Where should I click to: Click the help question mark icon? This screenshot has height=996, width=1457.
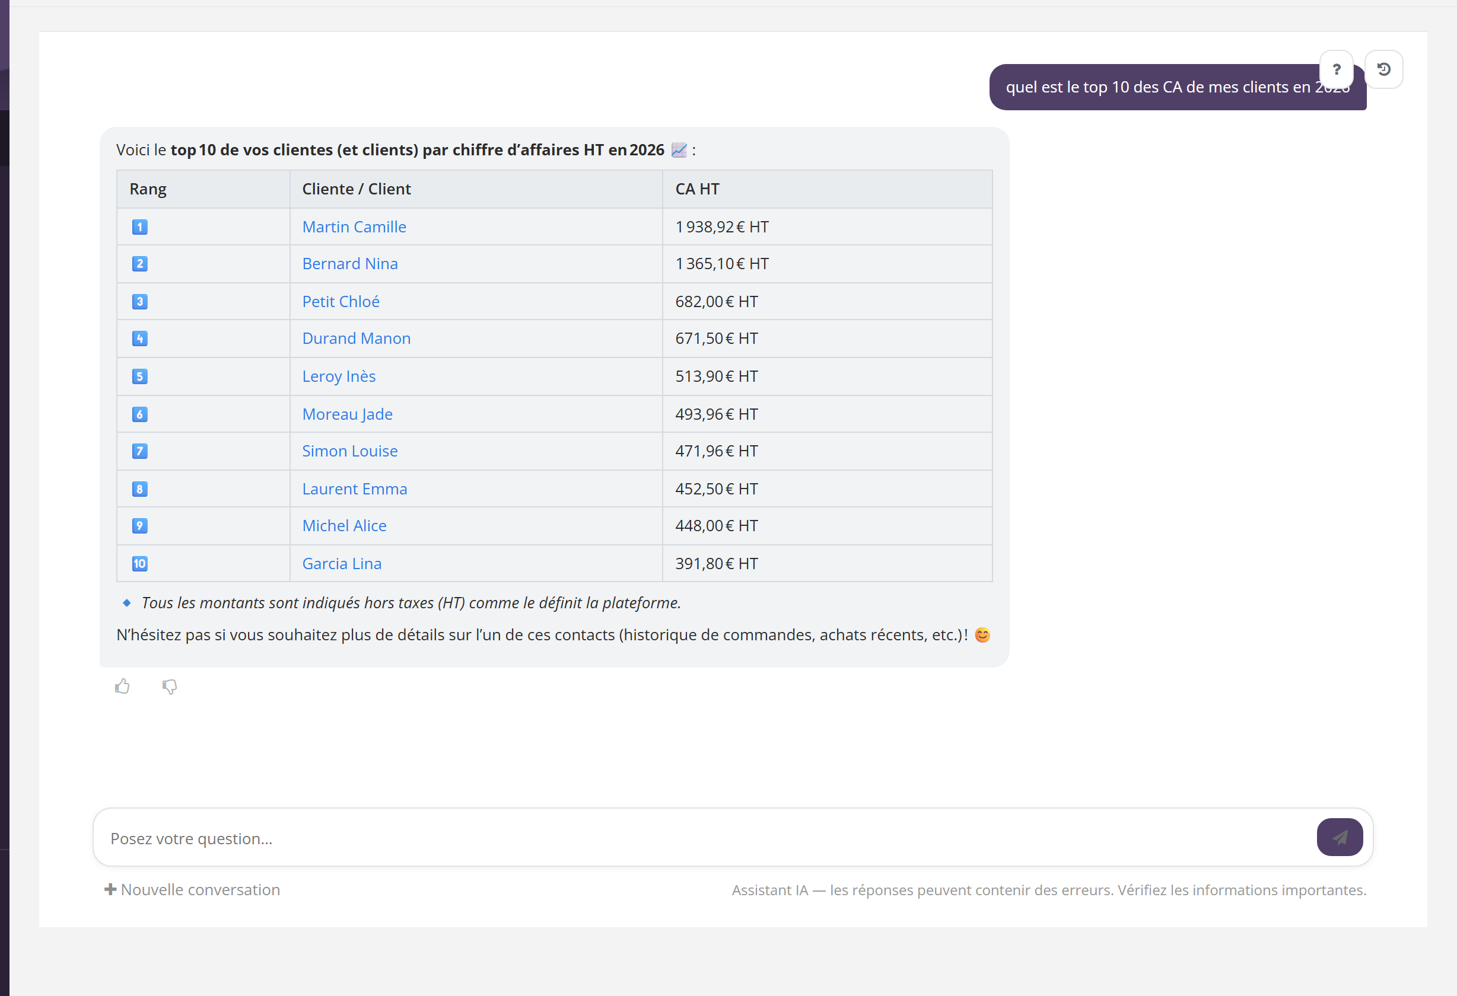[1336, 69]
